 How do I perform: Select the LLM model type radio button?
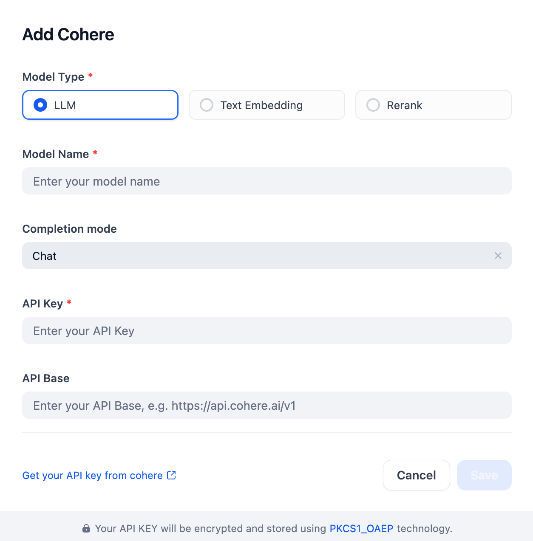(x=41, y=105)
